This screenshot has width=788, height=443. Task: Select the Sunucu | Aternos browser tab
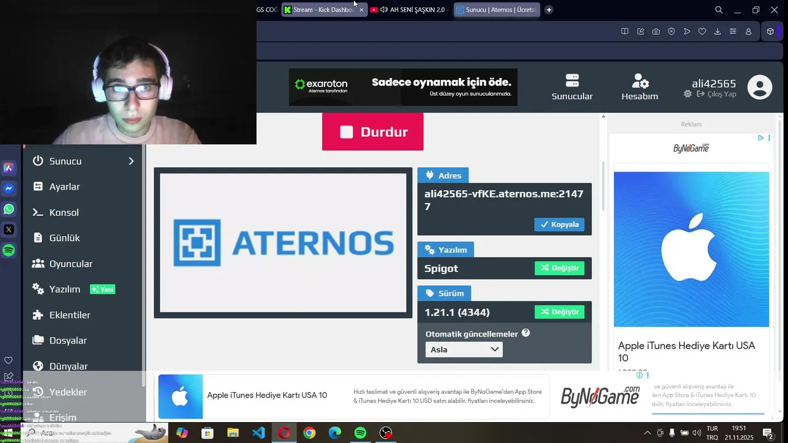497,10
